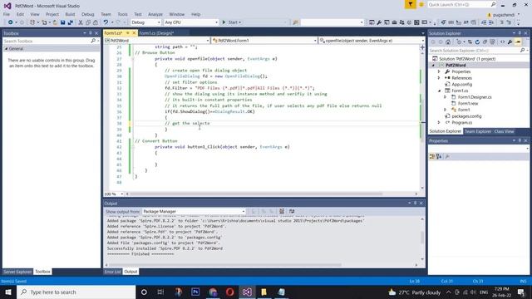Click the Properties wrench icon in Solution Explorer

510,42
